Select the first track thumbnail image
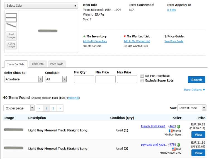 11,18
